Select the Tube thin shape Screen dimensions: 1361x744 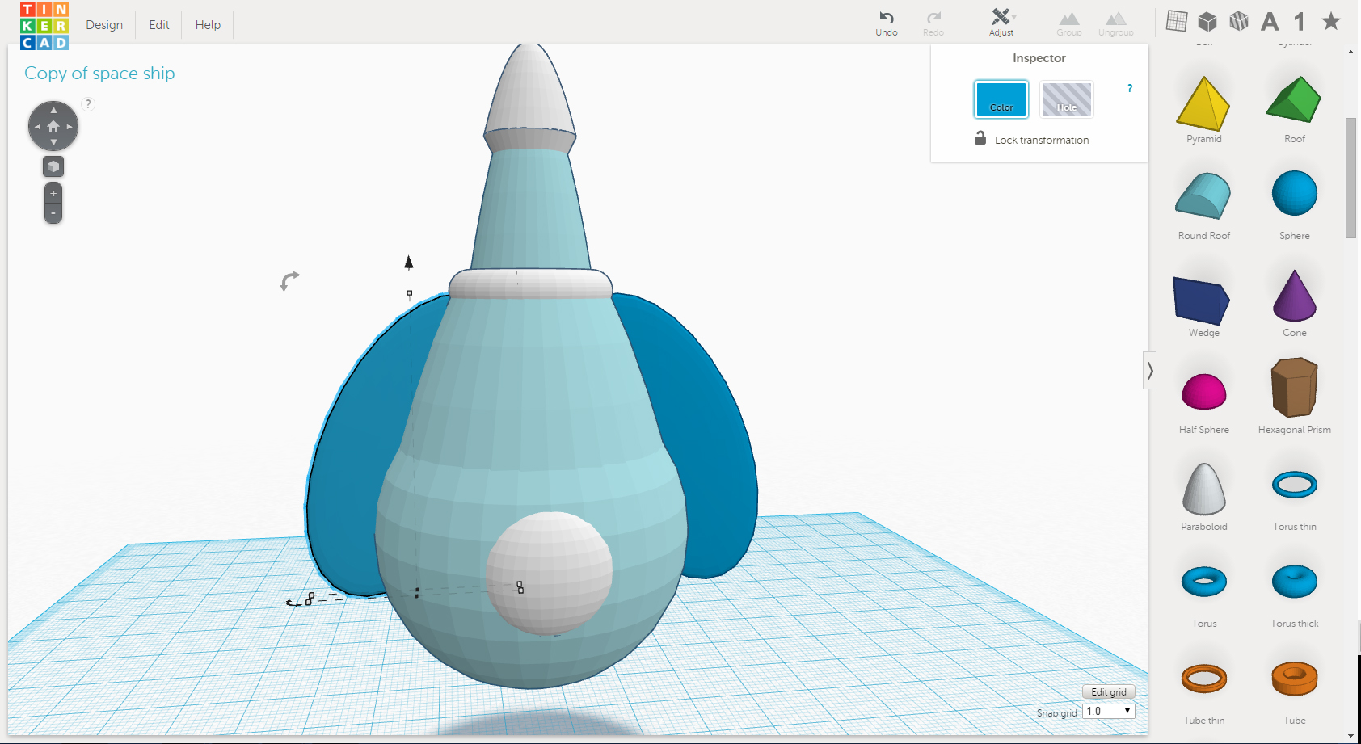1203,693
